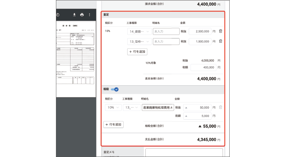Click the detail name field beside 13_型枠
The width and height of the screenshot is (286, 157).
pyautogui.click(x=166, y=42)
